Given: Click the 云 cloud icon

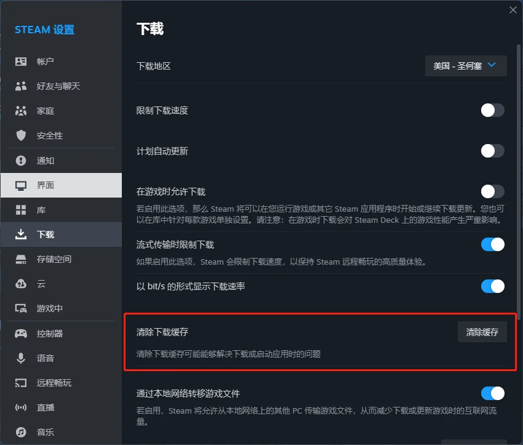Looking at the screenshot, I should (21, 284).
